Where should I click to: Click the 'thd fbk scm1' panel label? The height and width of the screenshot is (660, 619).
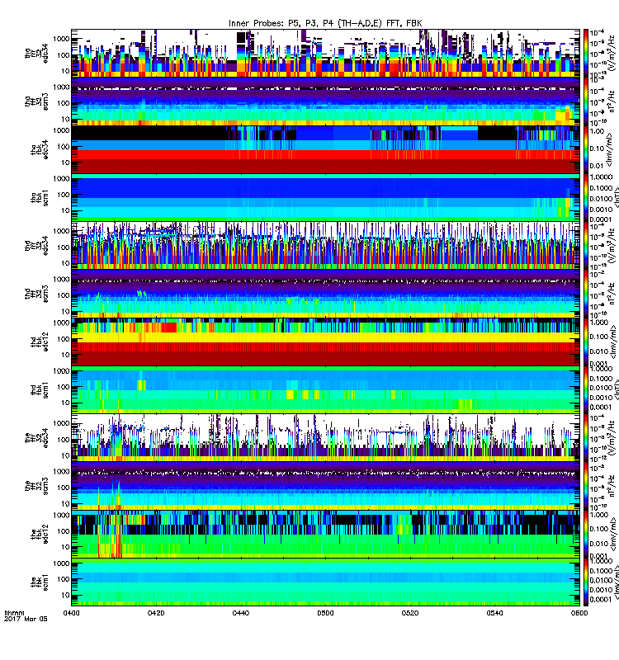tap(39, 390)
